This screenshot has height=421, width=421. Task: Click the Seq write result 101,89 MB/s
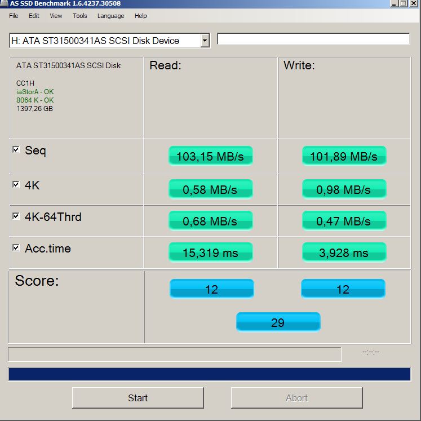344,156
